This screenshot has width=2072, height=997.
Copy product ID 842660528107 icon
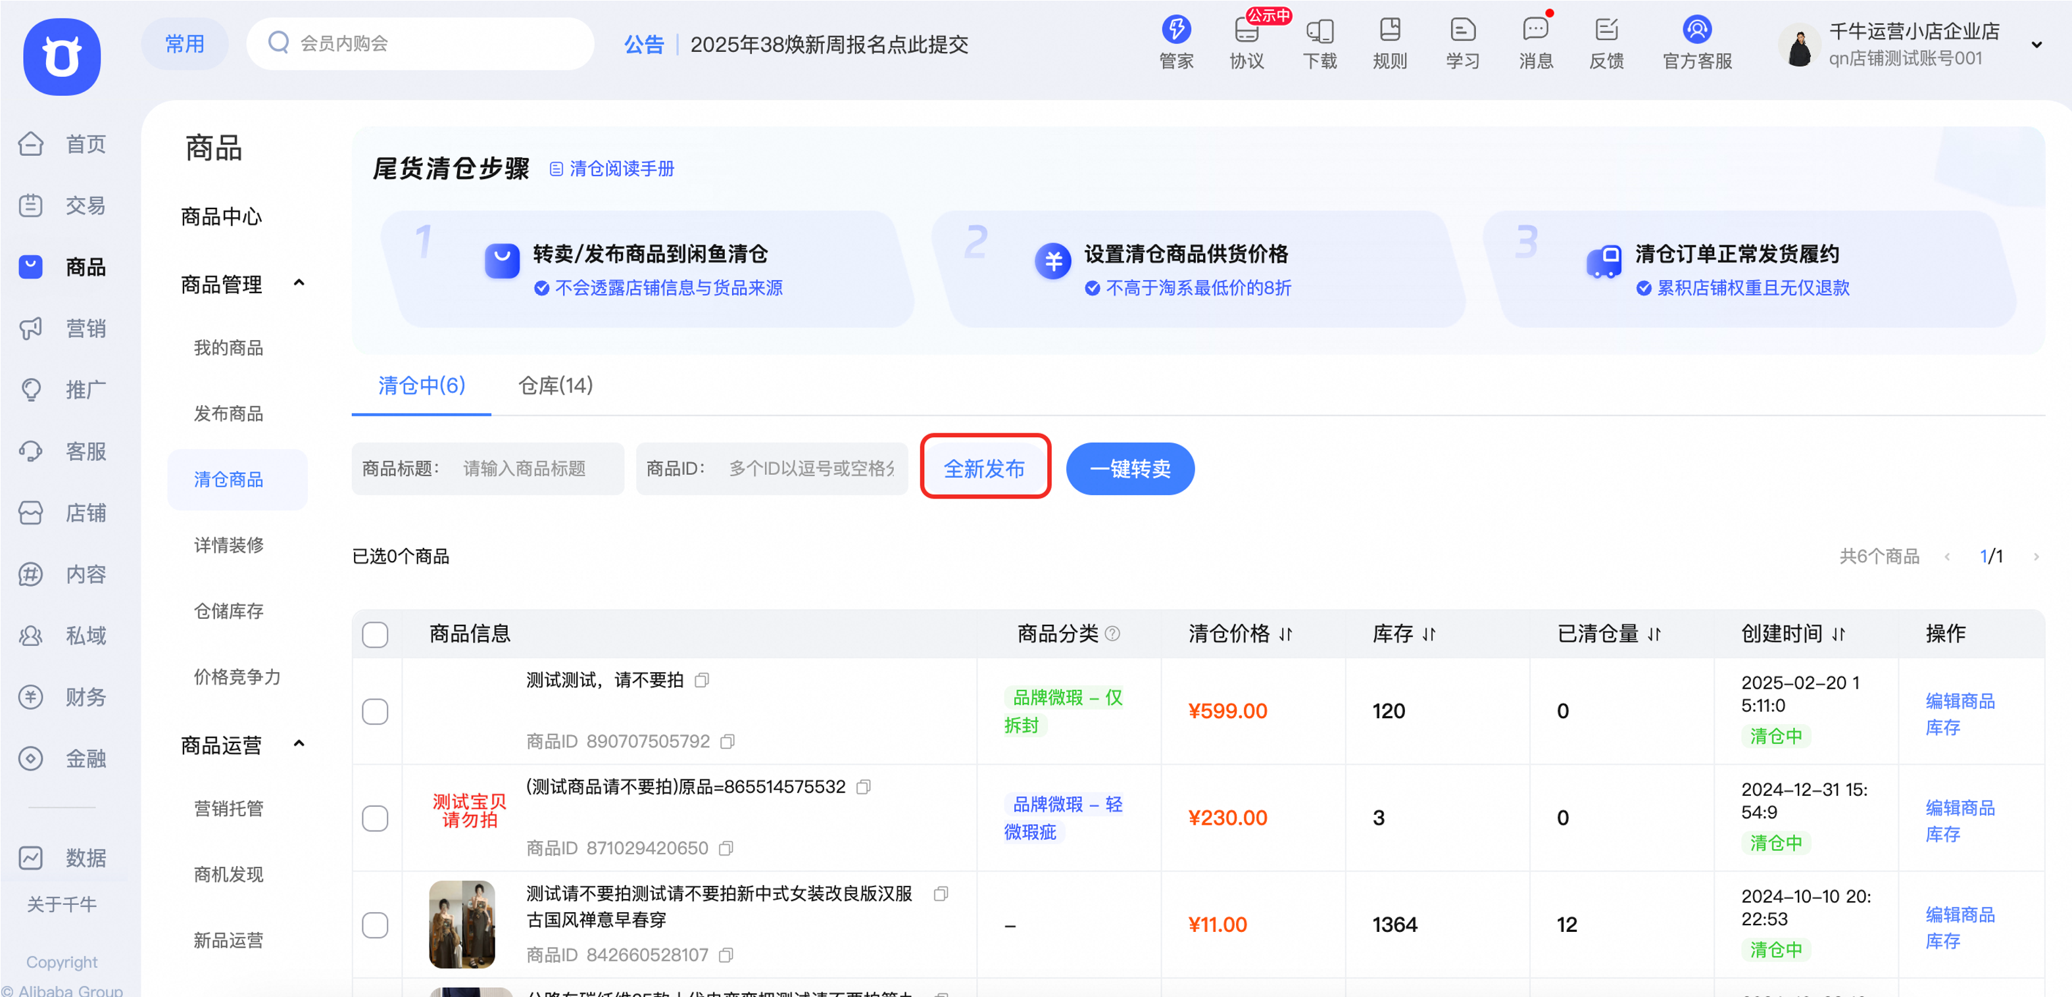tap(726, 955)
